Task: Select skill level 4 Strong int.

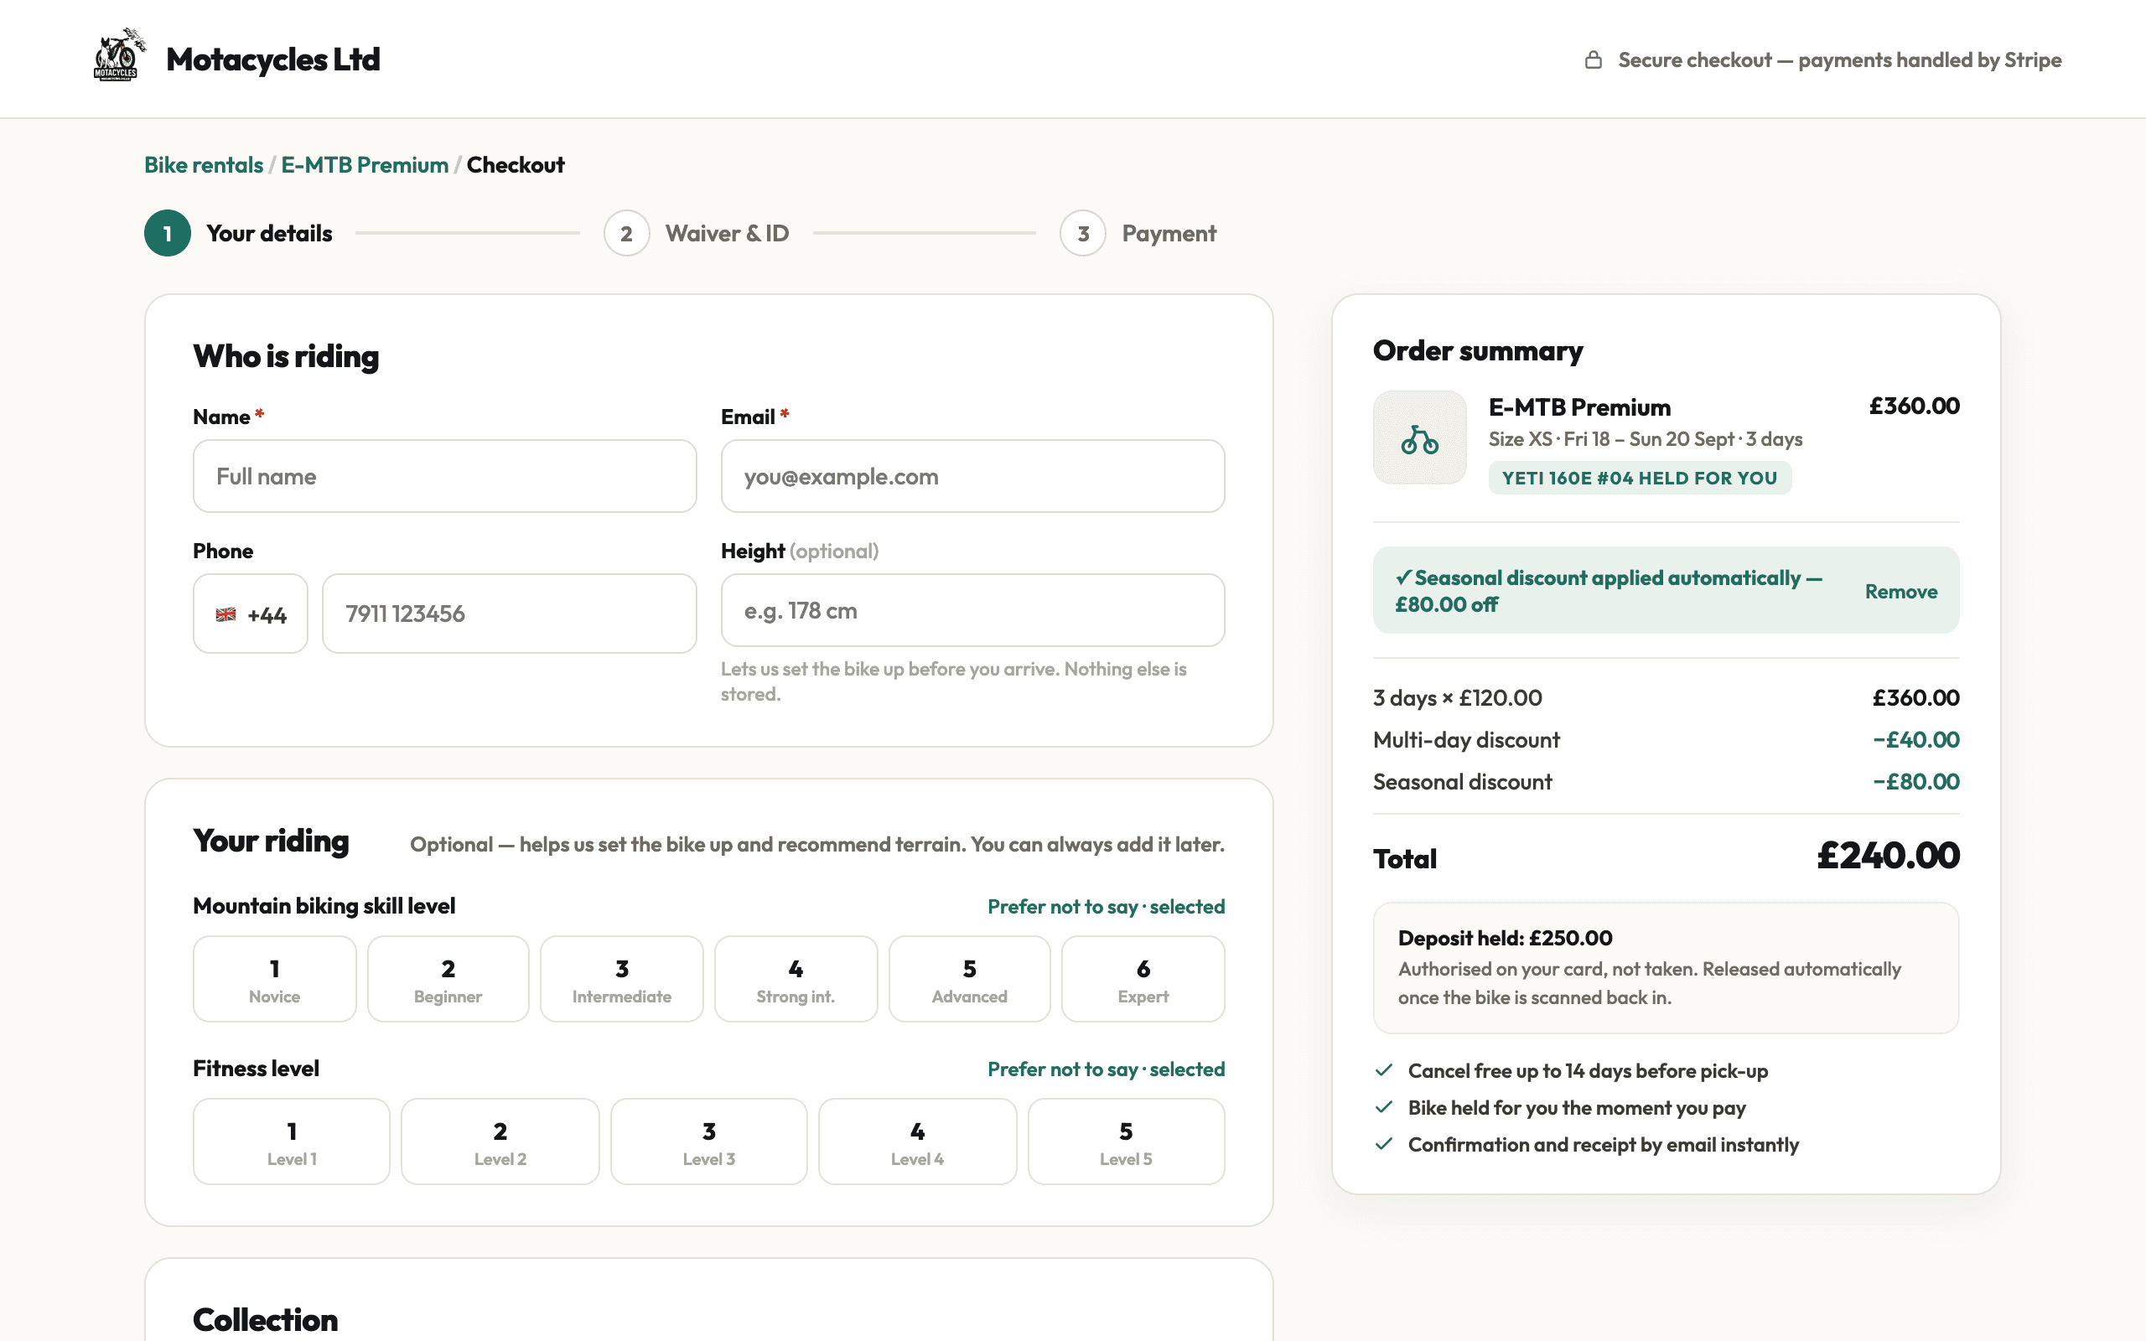Action: tap(796, 979)
